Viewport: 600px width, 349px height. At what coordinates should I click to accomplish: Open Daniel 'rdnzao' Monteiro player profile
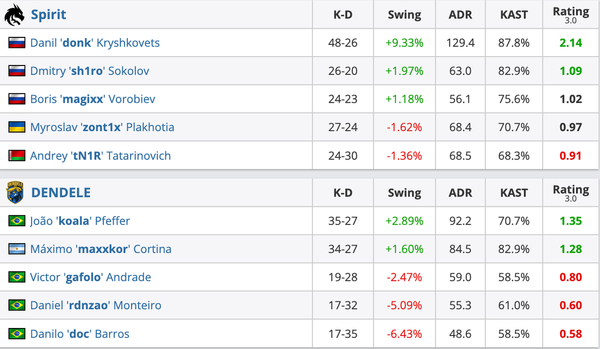tap(96, 306)
